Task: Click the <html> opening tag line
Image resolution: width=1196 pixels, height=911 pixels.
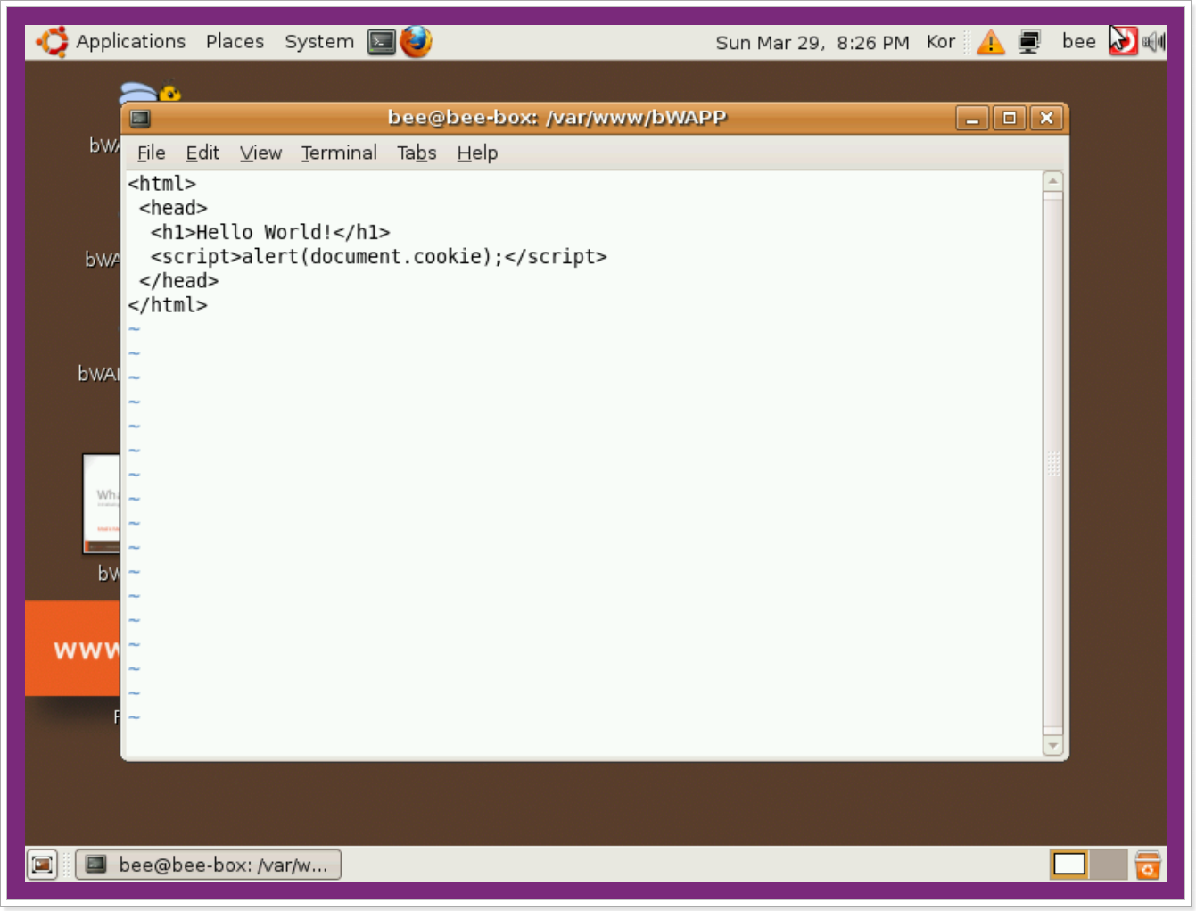Action: (161, 184)
